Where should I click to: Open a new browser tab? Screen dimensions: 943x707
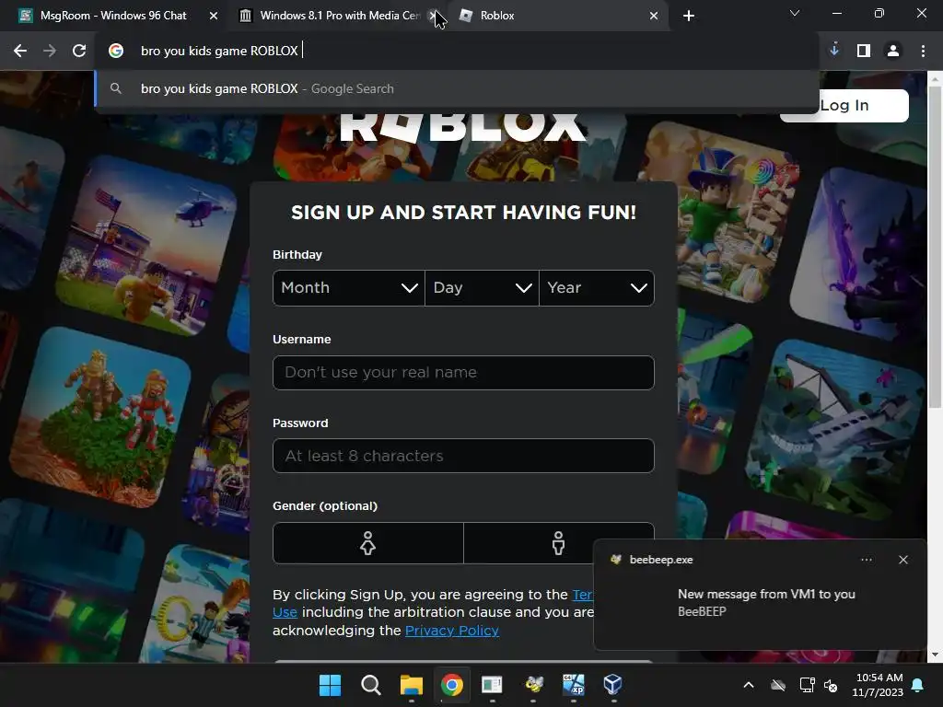click(x=689, y=16)
